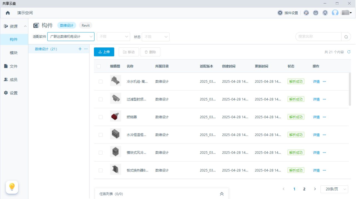The image size is (356, 199).
Task: Open the 适配软件 dropdown
Action: (x=71, y=37)
